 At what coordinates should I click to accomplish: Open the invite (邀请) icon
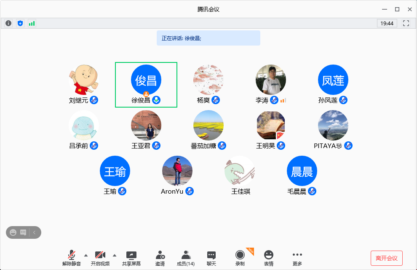[x=160, y=258]
